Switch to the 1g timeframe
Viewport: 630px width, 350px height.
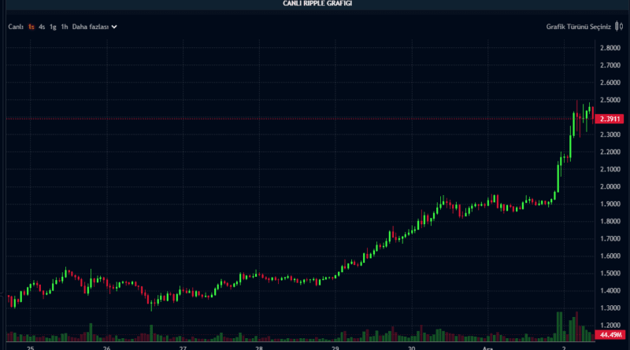53,27
